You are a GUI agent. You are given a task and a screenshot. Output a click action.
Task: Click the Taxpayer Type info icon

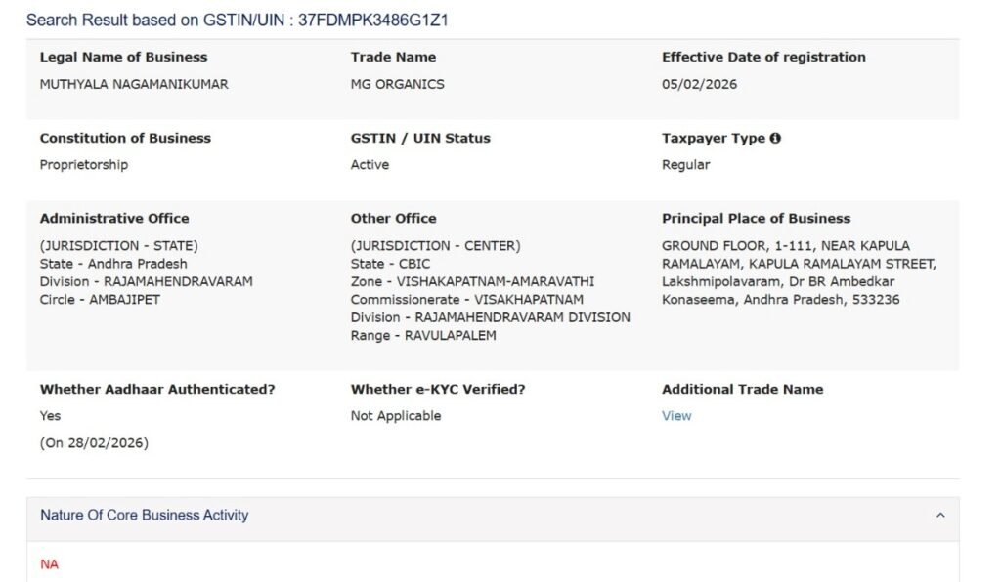(775, 139)
